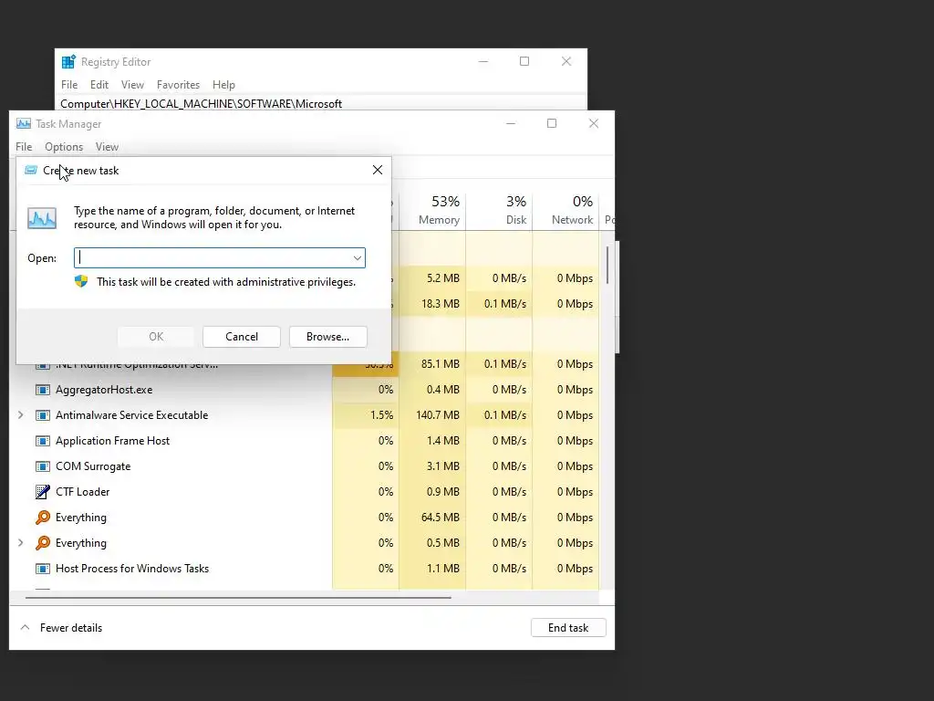The image size is (934, 701).
Task: Click the 5.2 MB memory value
Action: click(x=443, y=278)
